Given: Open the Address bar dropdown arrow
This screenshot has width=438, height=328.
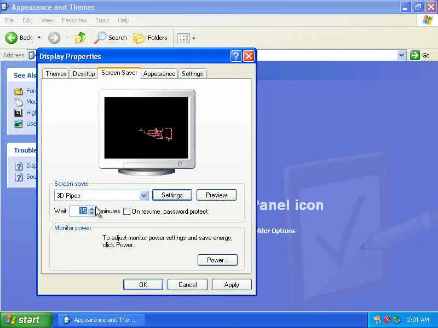Looking at the screenshot, I should 401,55.
